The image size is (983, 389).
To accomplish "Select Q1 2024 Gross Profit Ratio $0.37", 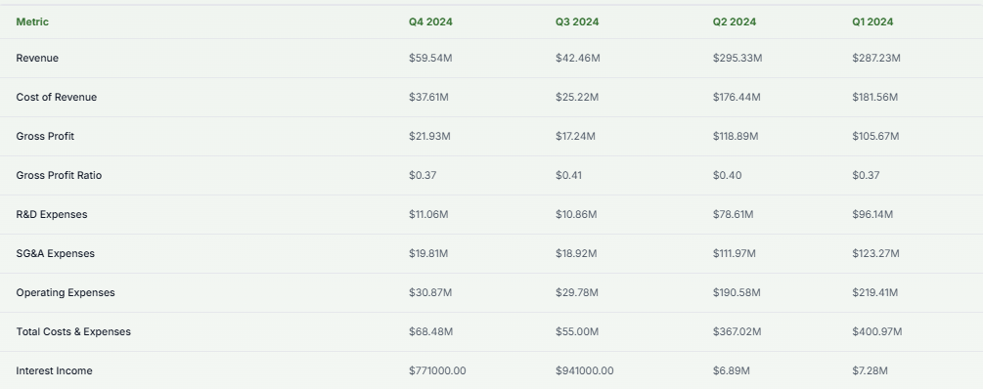I will tap(866, 175).
